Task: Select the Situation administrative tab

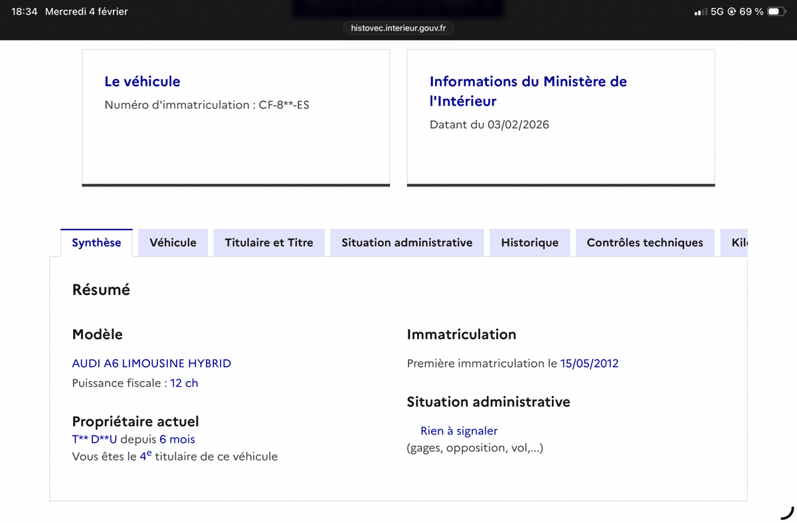Action: click(x=407, y=243)
